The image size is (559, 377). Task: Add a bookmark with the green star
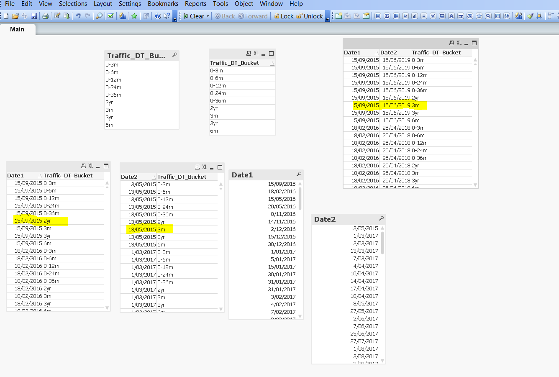(134, 16)
